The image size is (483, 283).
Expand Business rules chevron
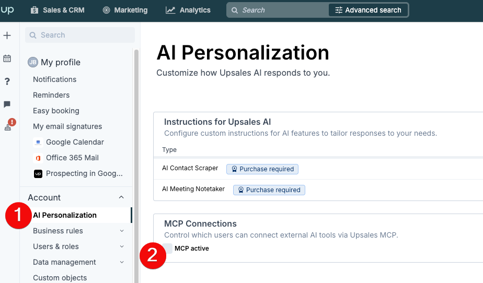point(122,231)
